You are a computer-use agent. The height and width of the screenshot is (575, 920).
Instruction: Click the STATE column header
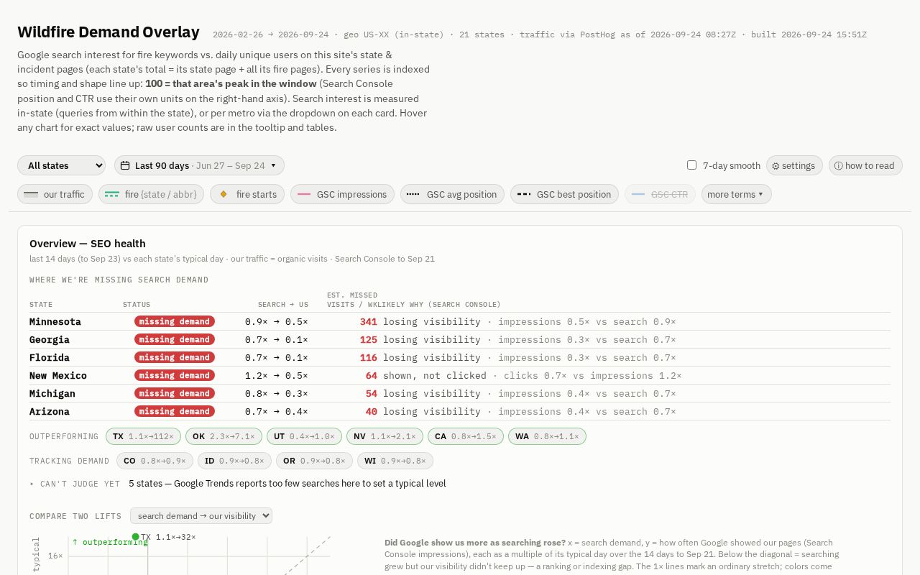click(x=41, y=305)
